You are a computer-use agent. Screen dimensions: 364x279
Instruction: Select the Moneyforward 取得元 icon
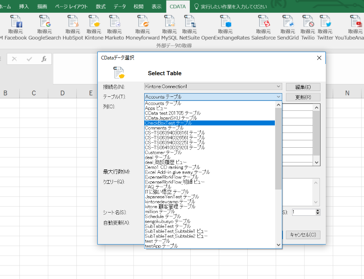pos(143,25)
